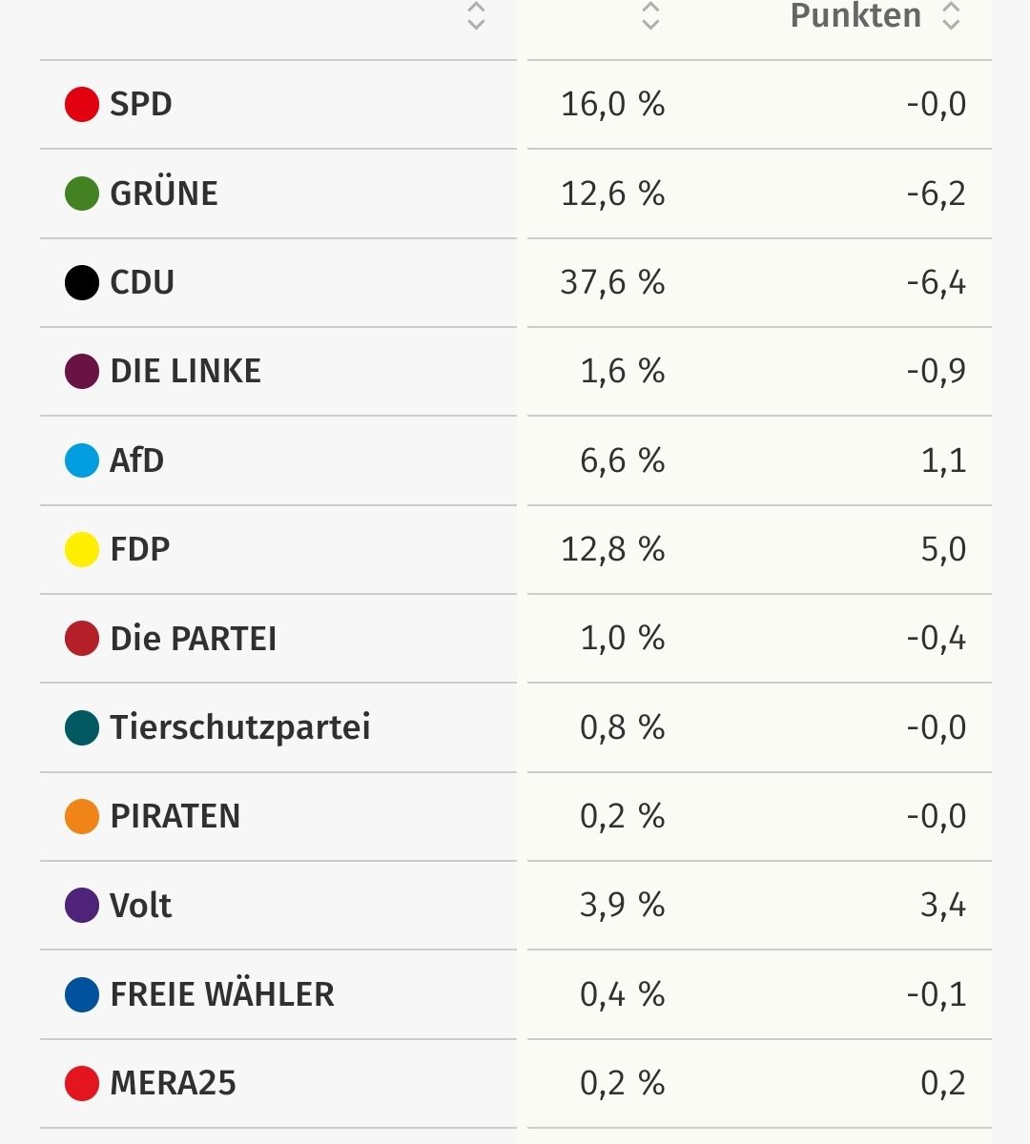Click the Punkten column header text
Image resolution: width=1030 pixels, height=1144 pixels.
tap(855, 16)
